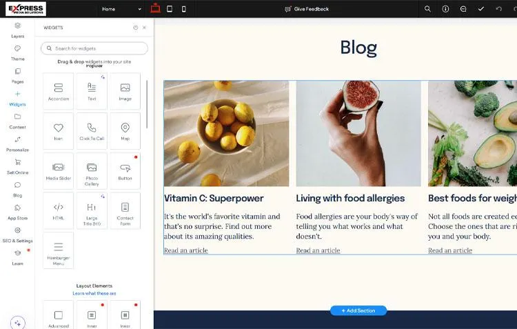This screenshot has width=517, height=329.
Task: Open the Layers panel
Action: [x=17, y=30]
